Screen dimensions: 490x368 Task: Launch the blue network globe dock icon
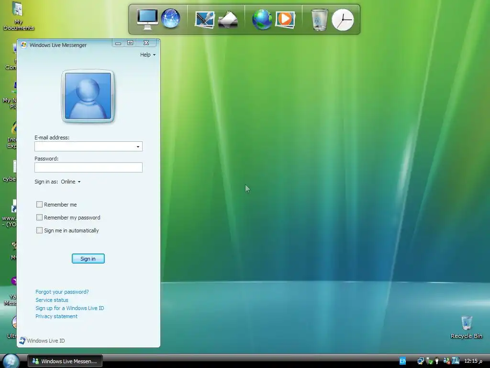tap(171, 19)
